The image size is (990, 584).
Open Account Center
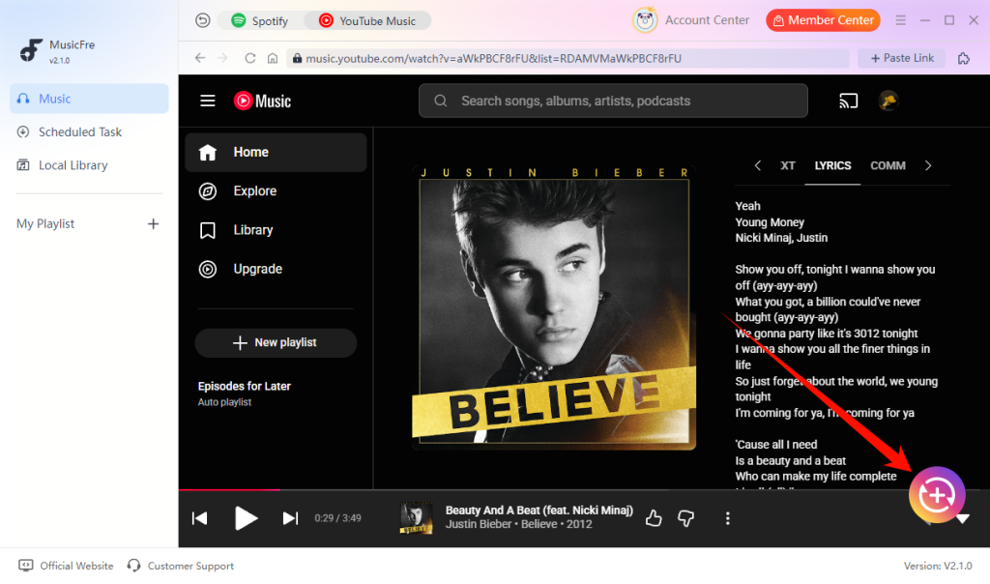690,20
